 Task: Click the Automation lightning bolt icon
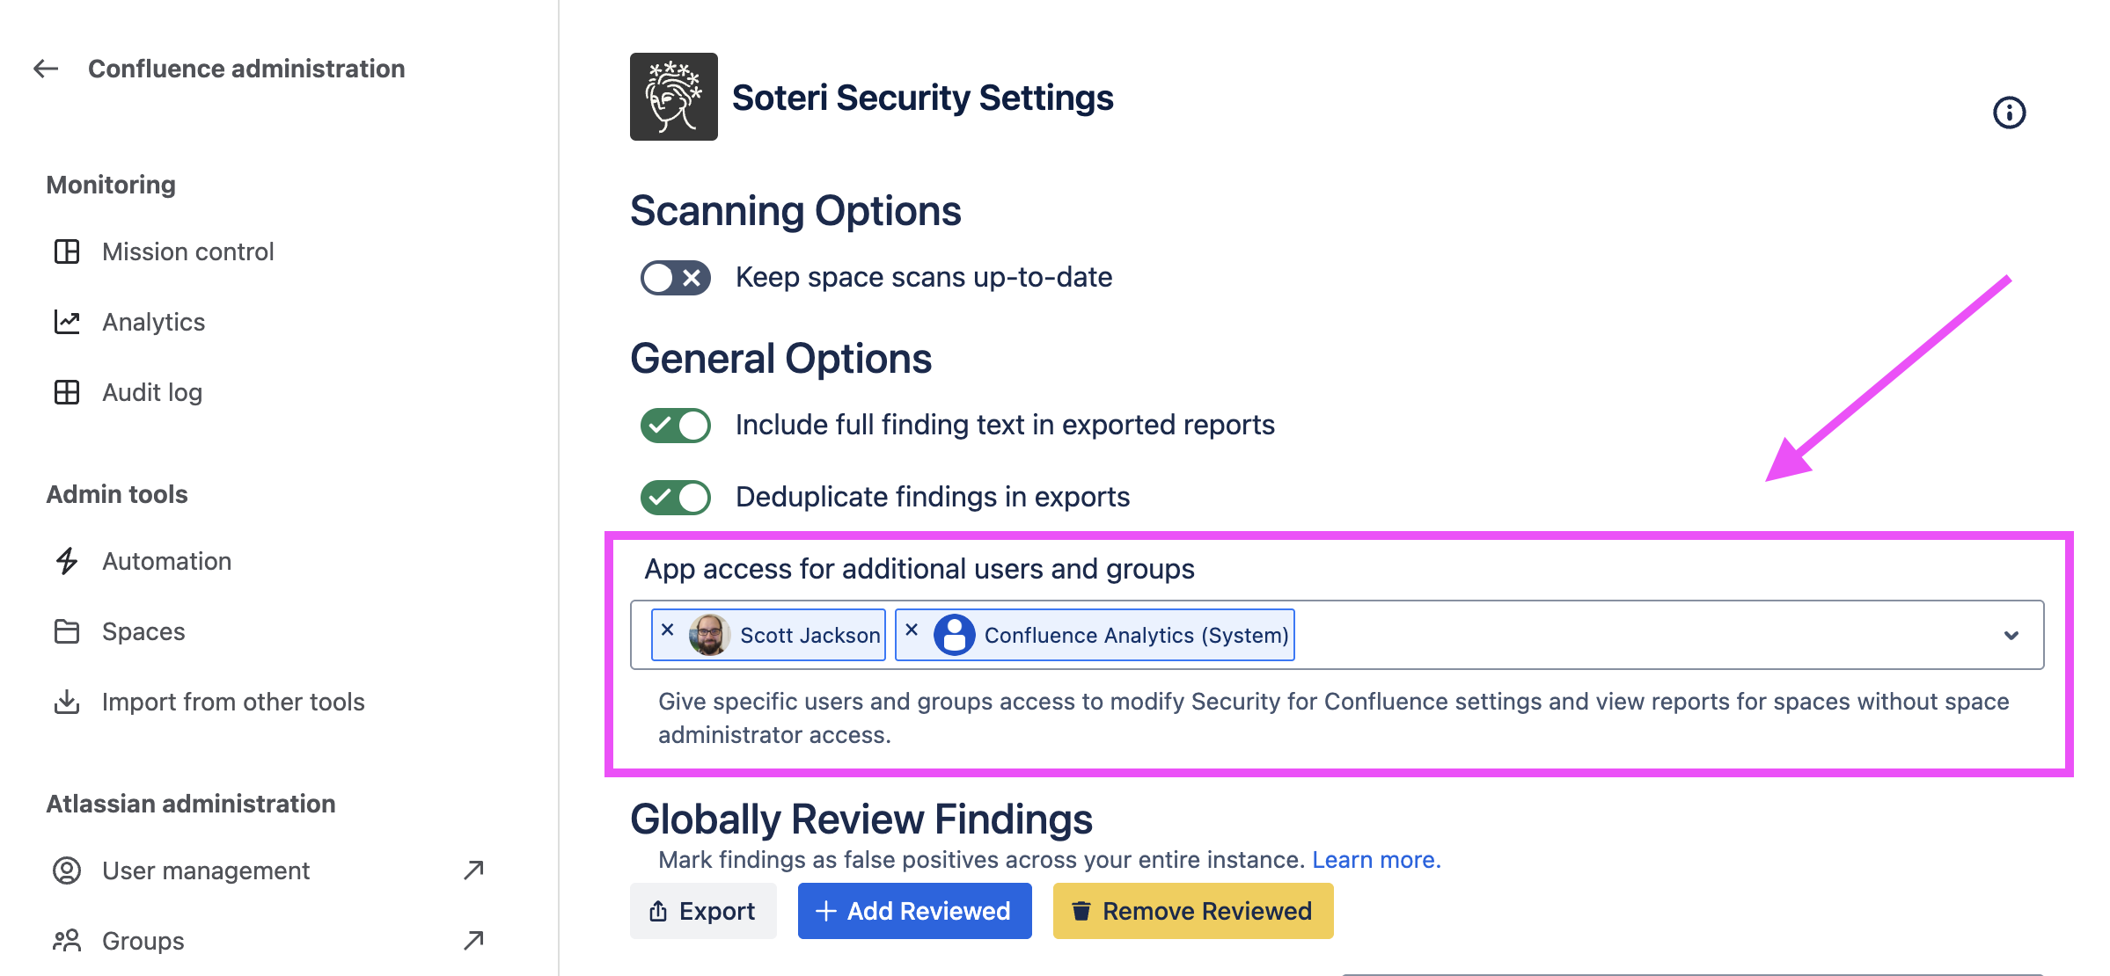click(x=67, y=561)
